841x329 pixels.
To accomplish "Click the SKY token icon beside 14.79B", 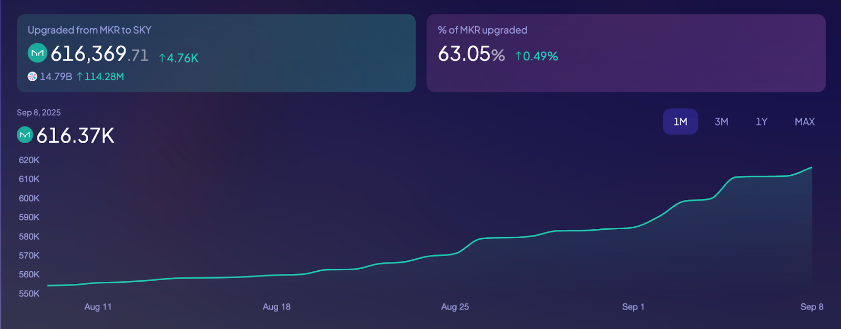I will (x=33, y=77).
